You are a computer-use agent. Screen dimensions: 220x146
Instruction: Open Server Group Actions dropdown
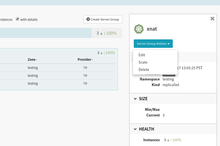pyautogui.click(x=153, y=44)
